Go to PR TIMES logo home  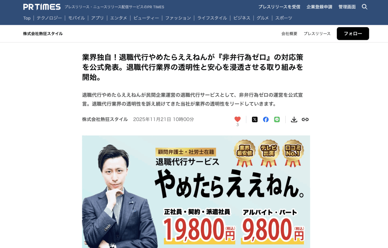[x=42, y=7]
